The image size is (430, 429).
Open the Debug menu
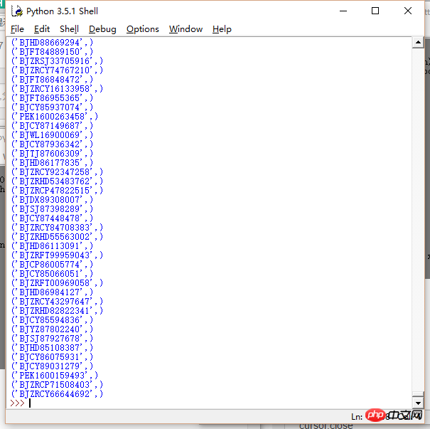point(102,29)
